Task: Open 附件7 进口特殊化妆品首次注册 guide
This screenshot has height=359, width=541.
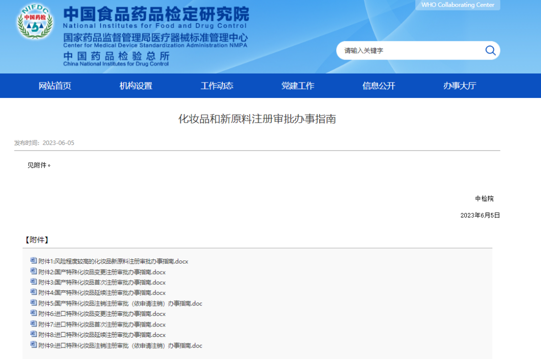Action: click(102, 324)
